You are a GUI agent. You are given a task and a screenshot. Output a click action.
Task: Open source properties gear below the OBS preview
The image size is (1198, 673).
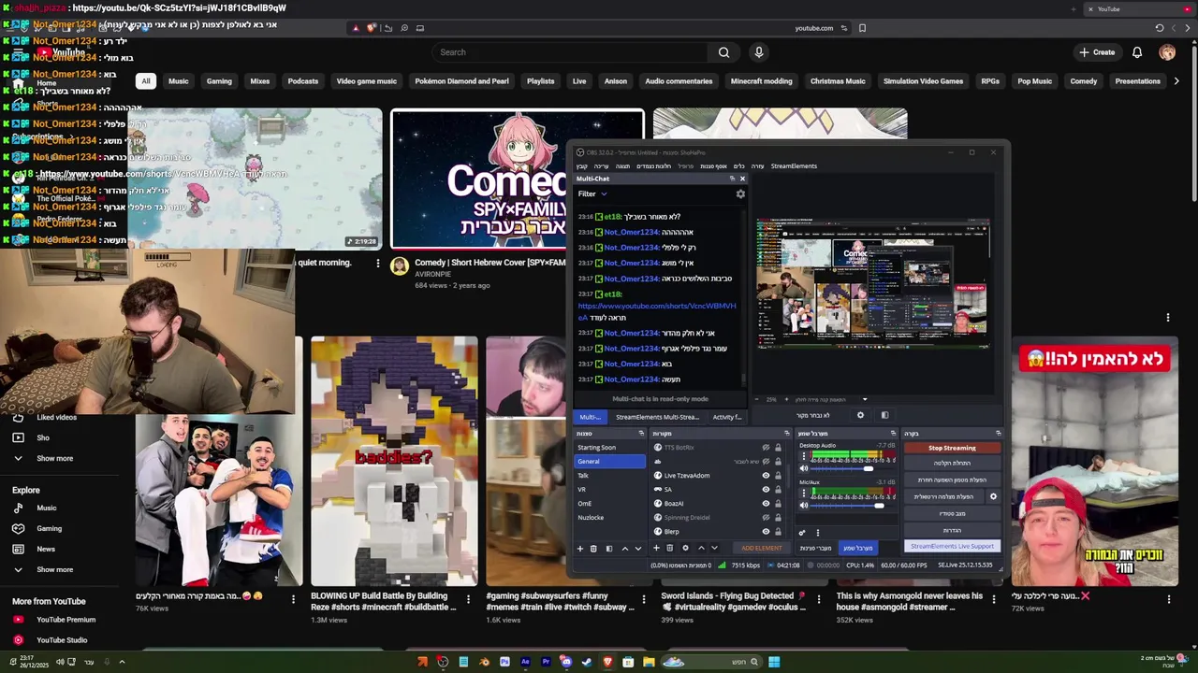pyautogui.click(x=860, y=415)
